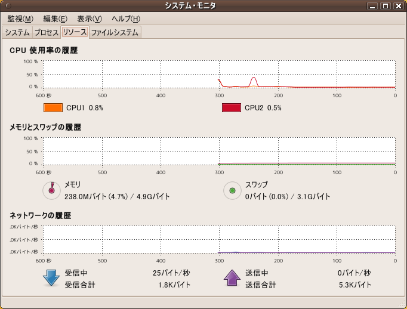Minimize the System Monitor window
407x309 pixels.
click(373, 6)
